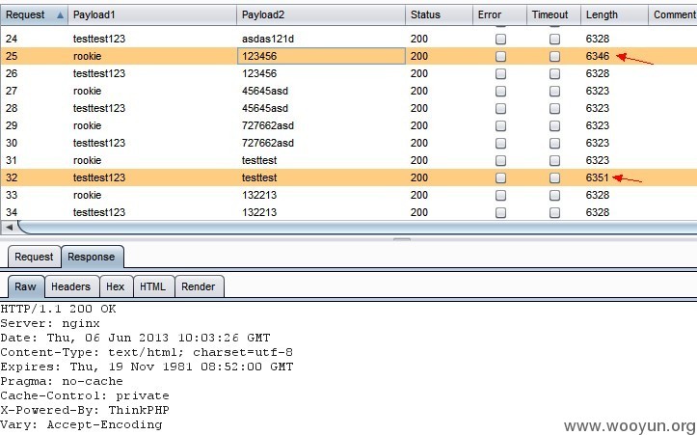
Task: Click the Payload2 column header
Action: tap(320, 14)
